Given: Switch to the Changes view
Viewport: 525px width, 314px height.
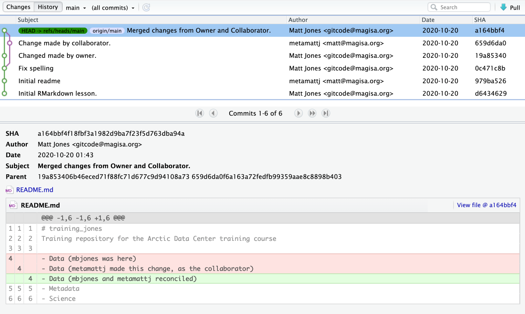Looking at the screenshot, I should point(18,7).
